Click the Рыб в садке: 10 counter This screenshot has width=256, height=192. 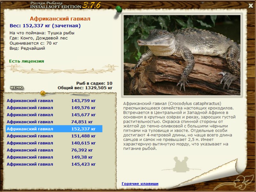(94, 83)
